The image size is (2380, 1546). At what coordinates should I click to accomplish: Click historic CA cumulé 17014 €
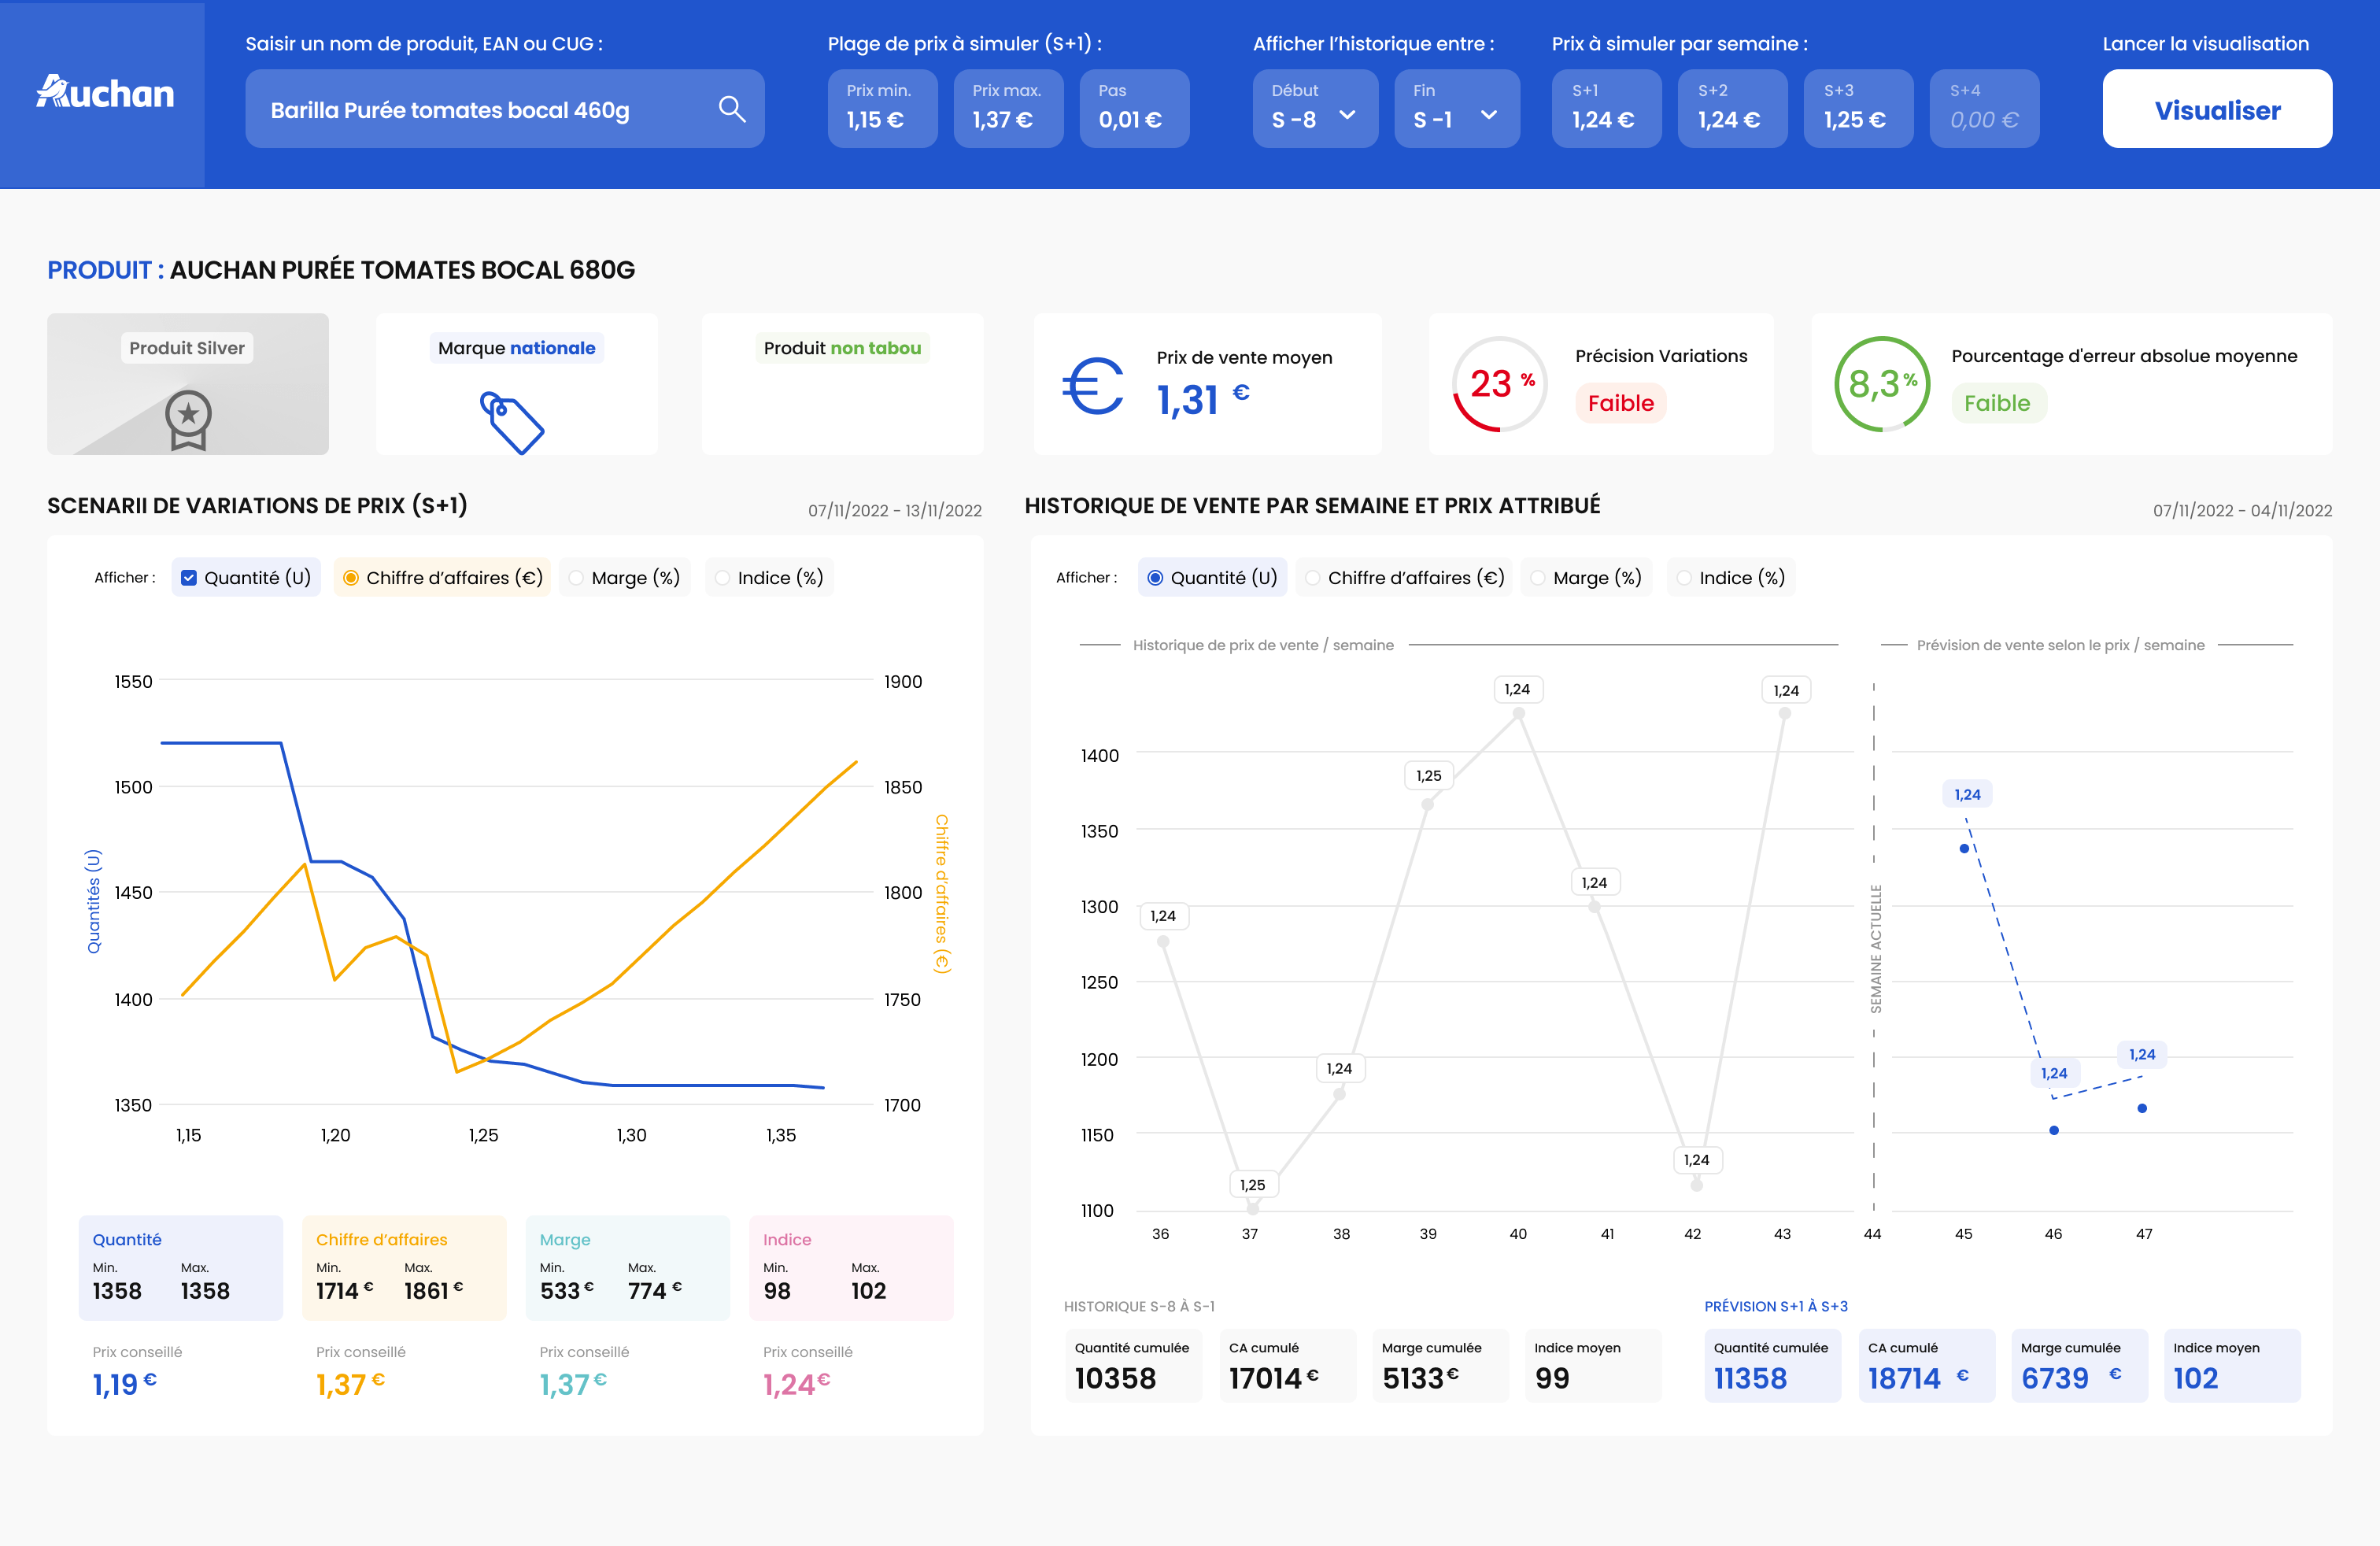coord(1287,1366)
